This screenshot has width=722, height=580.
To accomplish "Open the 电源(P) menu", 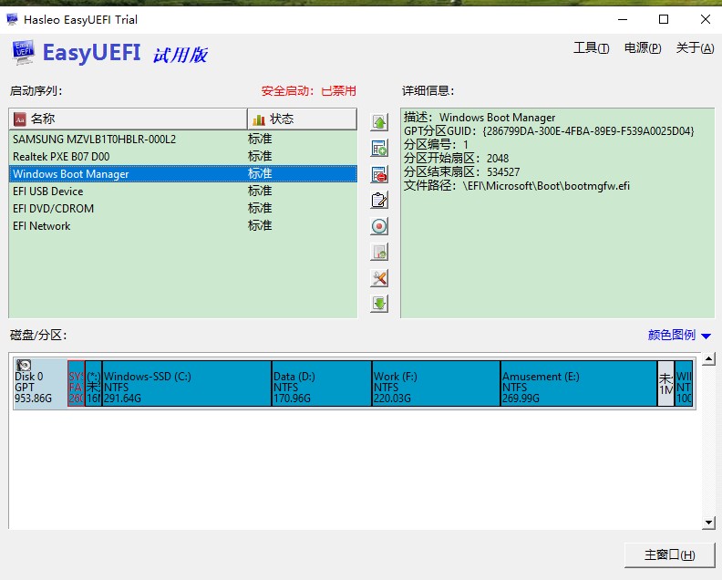I will (x=643, y=48).
